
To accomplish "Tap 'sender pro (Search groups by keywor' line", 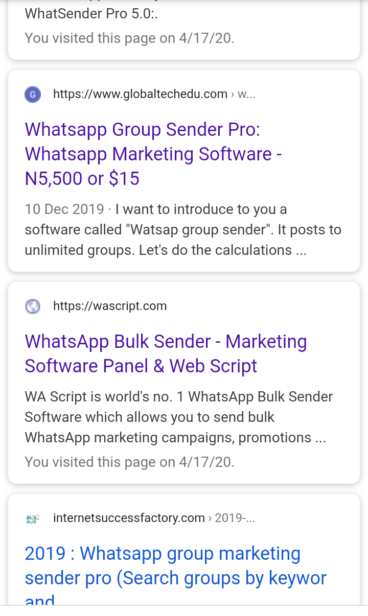I will click(x=175, y=578).
